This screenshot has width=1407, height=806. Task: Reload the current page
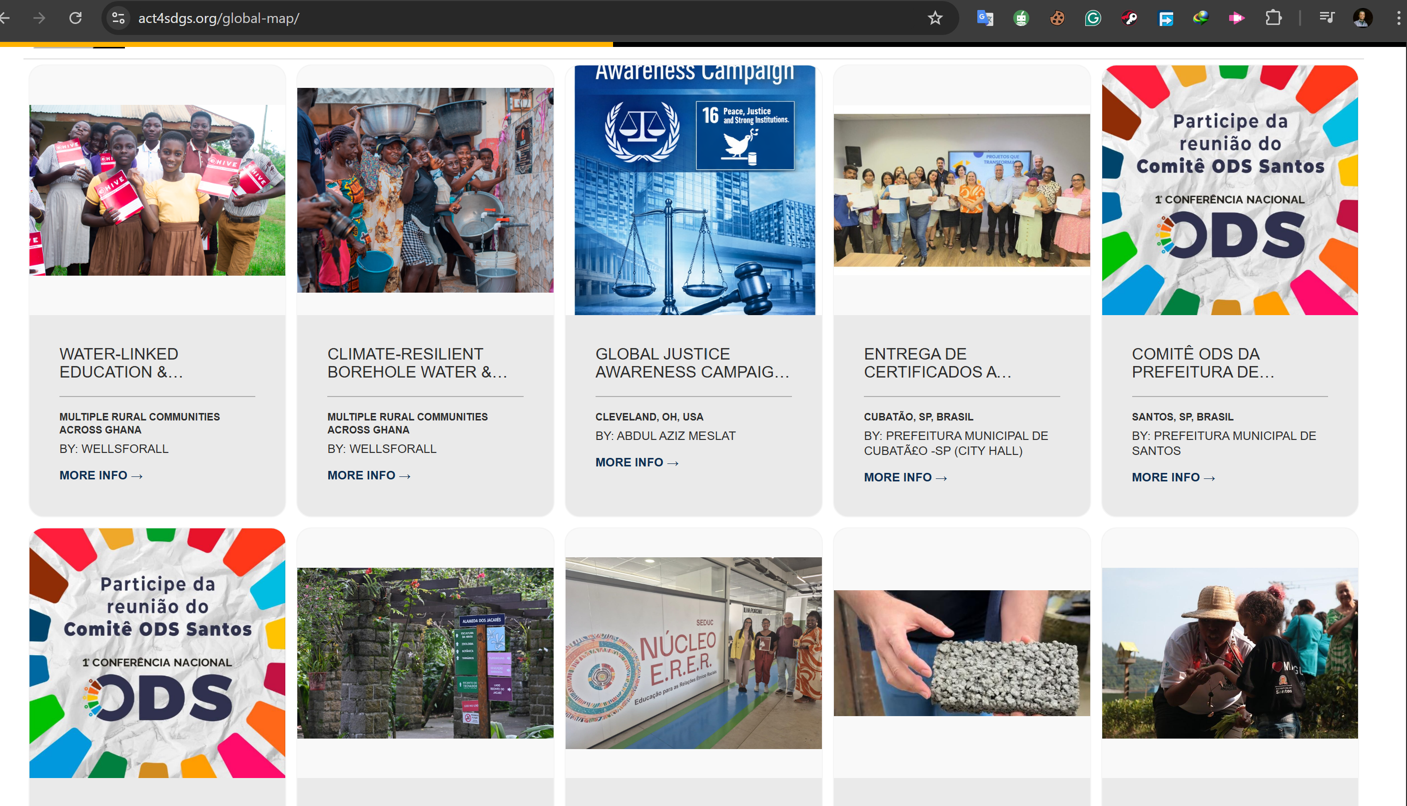point(76,18)
